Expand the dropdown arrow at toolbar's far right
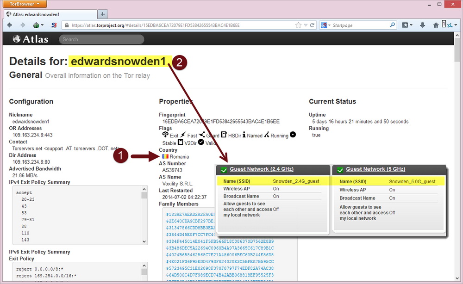The width and height of the screenshot is (463, 284). point(456,25)
